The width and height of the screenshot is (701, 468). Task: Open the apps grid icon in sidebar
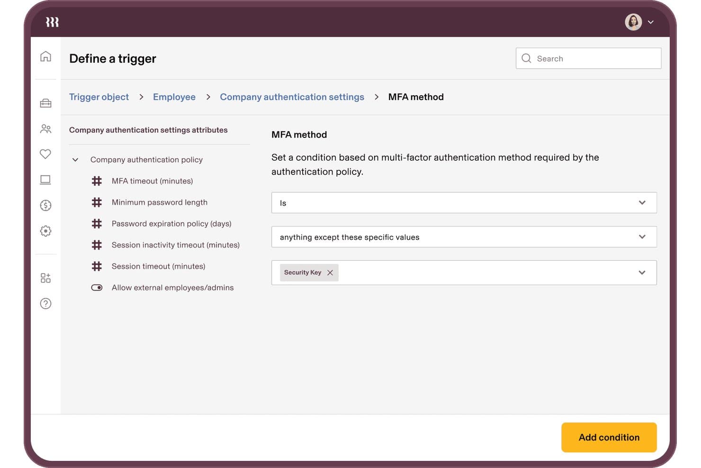pos(45,278)
